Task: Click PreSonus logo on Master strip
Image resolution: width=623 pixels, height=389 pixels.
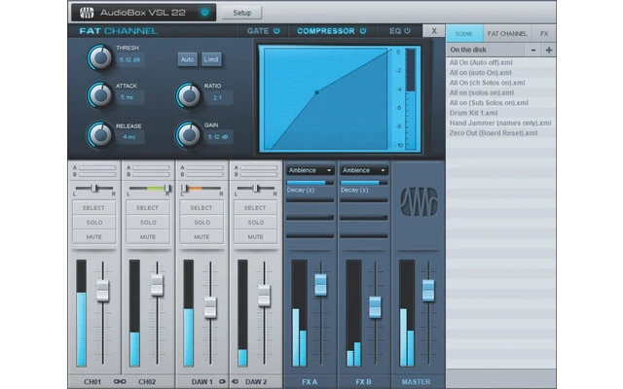Action: [419, 201]
